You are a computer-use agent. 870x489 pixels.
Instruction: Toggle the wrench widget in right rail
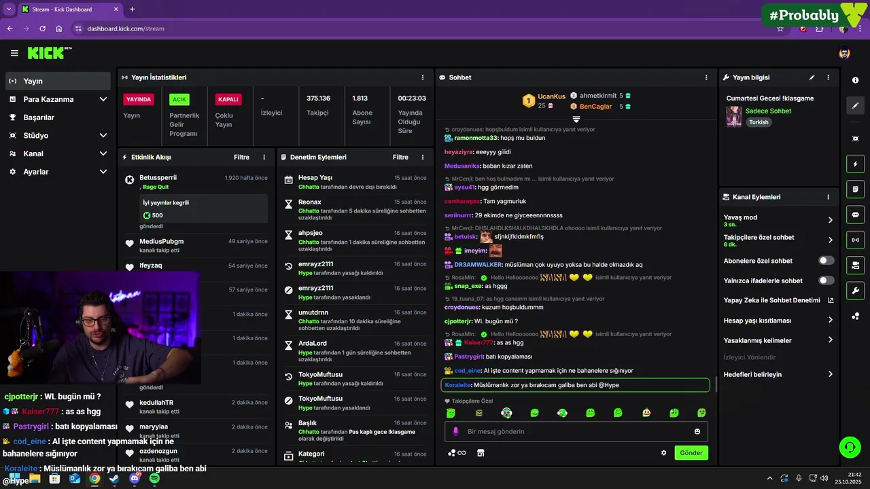855,291
